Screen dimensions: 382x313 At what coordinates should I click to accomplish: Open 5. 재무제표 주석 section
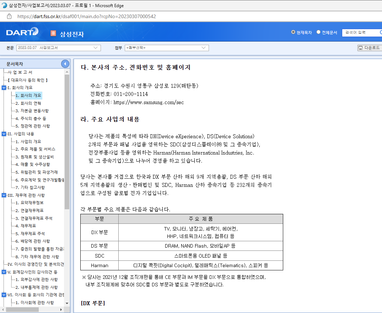click(x=30, y=233)
